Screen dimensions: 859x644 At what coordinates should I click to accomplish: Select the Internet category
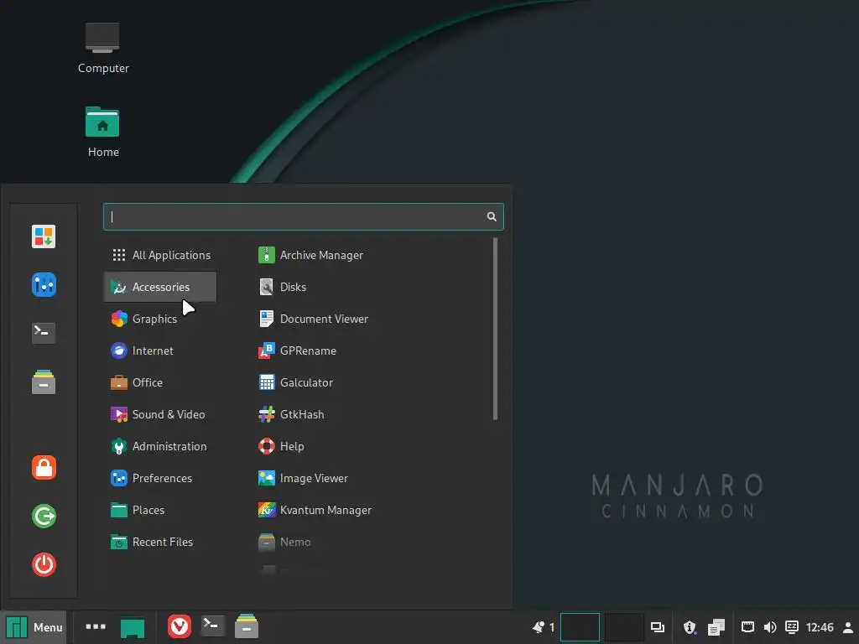pos(160,351)
